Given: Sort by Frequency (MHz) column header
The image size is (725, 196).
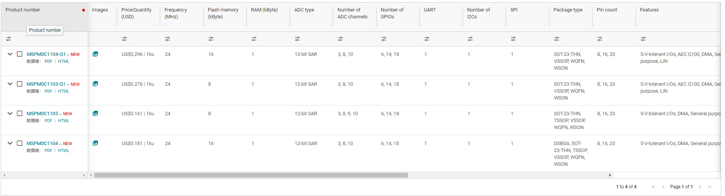Looking at the screenshot, I should (x=176, y=13).
